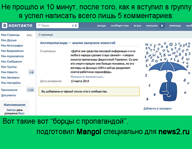Click the blacklist notice message

89,92
